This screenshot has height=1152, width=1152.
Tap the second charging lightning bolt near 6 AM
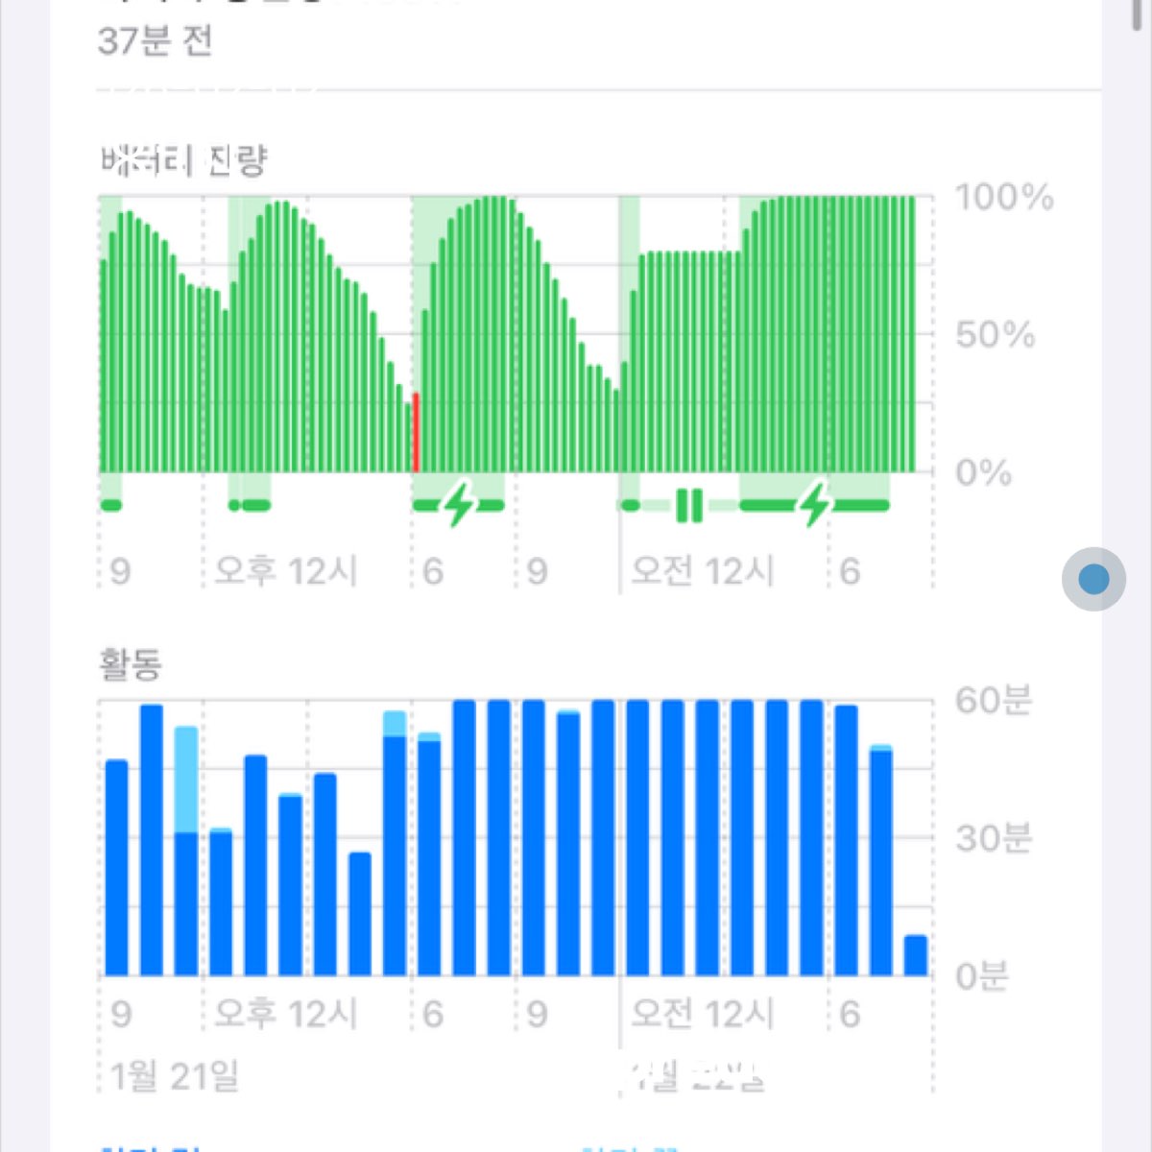pos(815,504)
